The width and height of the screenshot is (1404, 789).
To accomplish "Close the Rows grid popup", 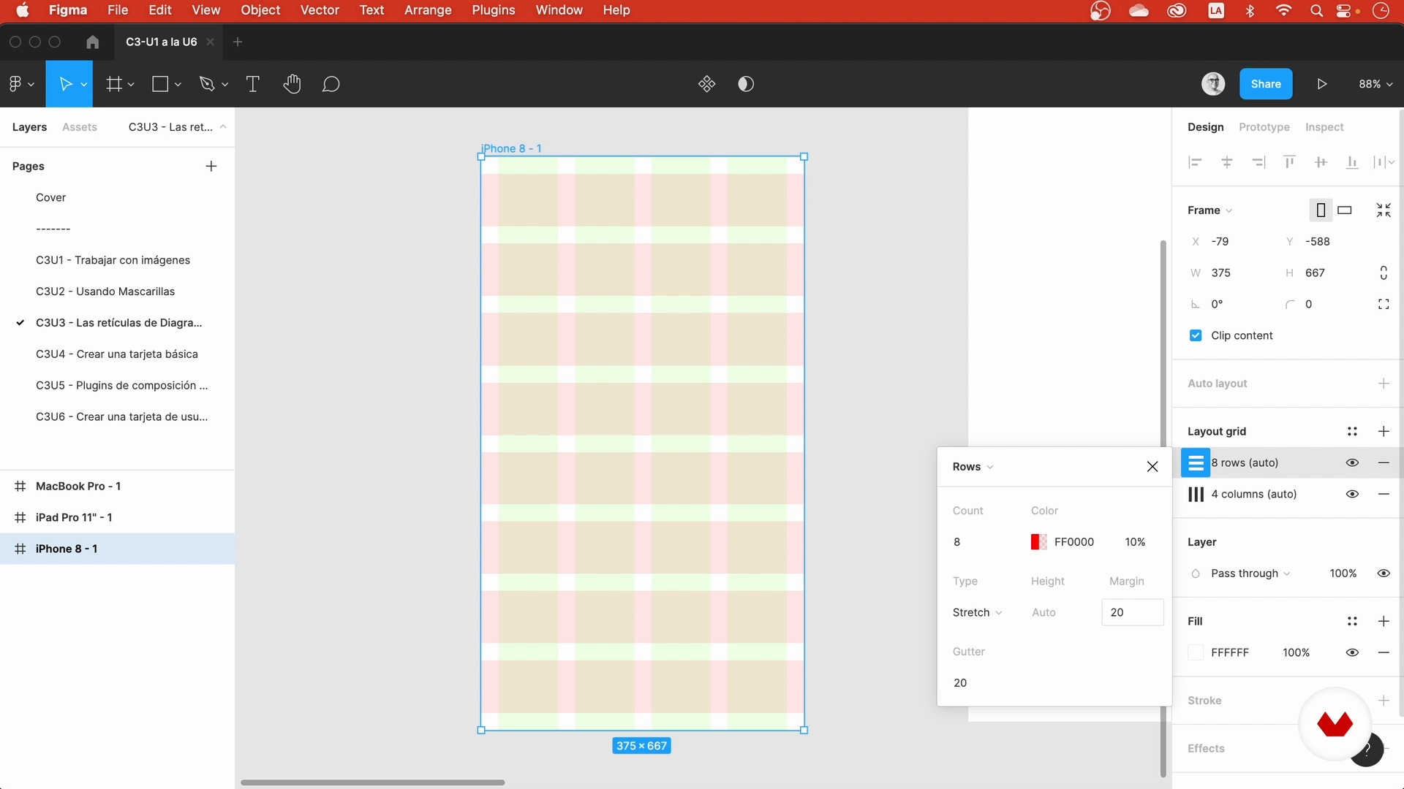I will click(x=1152, y=467).
